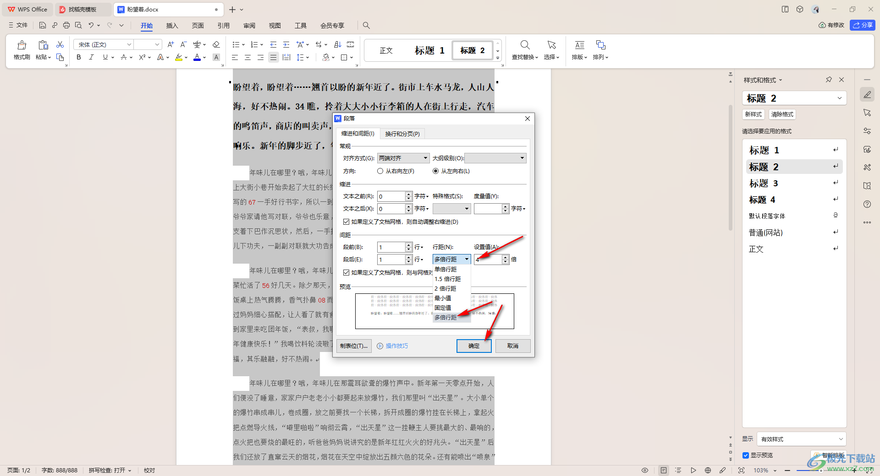This screenshot has height=476, width=880.
Task: Open Find and Replace tool
Action: click(525, 50)
